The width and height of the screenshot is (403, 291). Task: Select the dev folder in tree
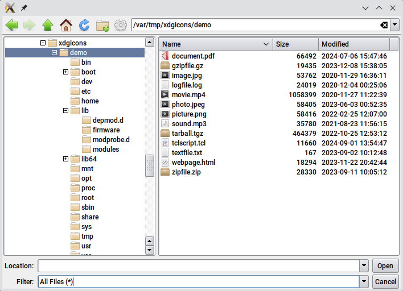[81, 82]
